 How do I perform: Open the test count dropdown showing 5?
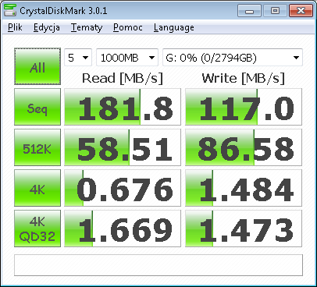78,58
